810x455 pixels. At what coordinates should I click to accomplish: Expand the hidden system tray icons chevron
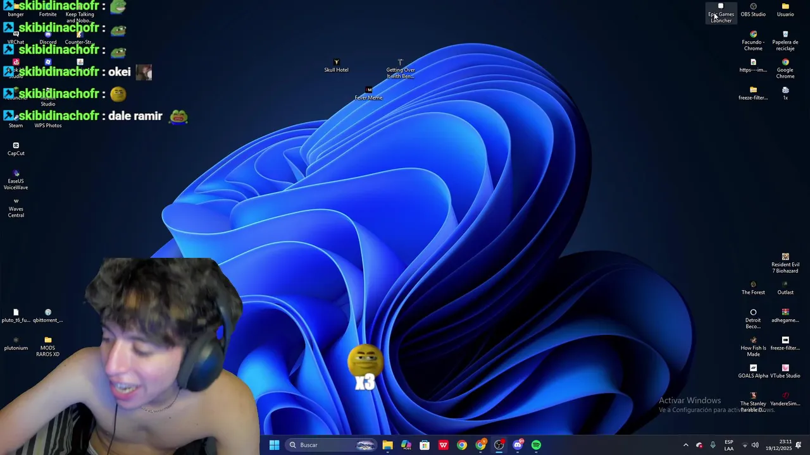[685, 445]
